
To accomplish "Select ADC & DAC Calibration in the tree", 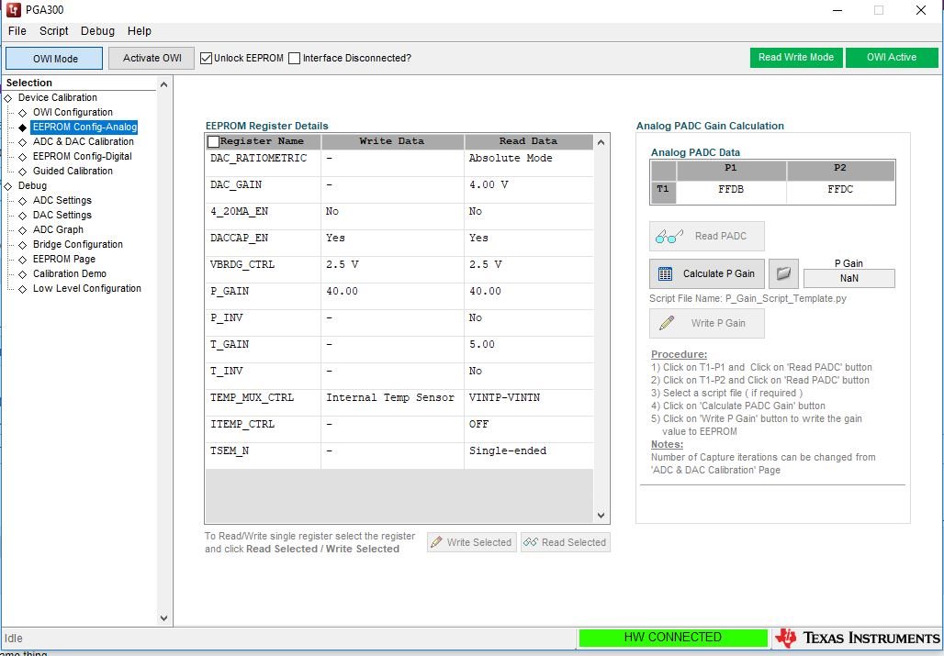I will [x=83, y=142].
